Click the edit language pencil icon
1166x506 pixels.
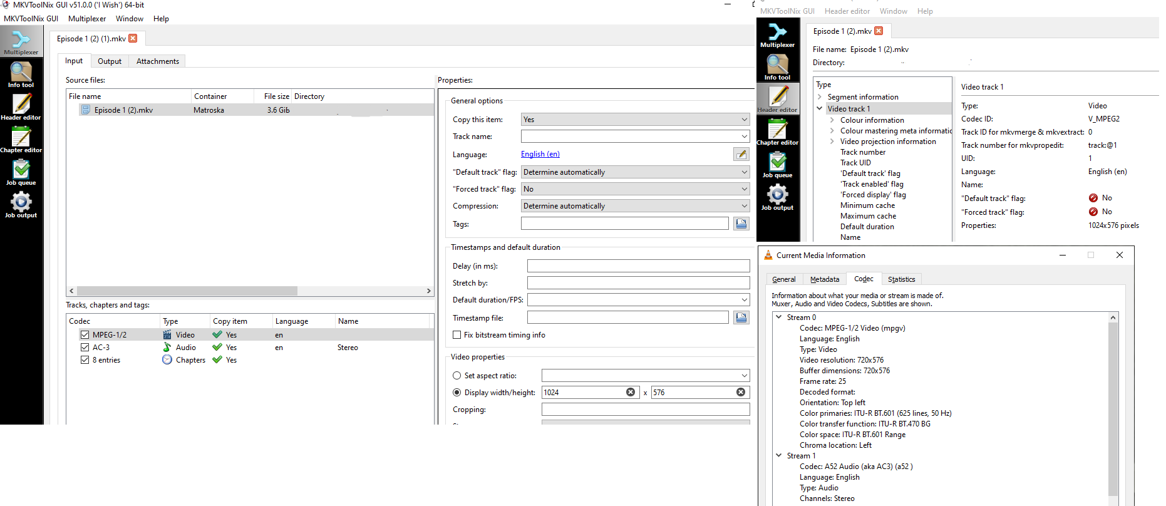point(741,154)
